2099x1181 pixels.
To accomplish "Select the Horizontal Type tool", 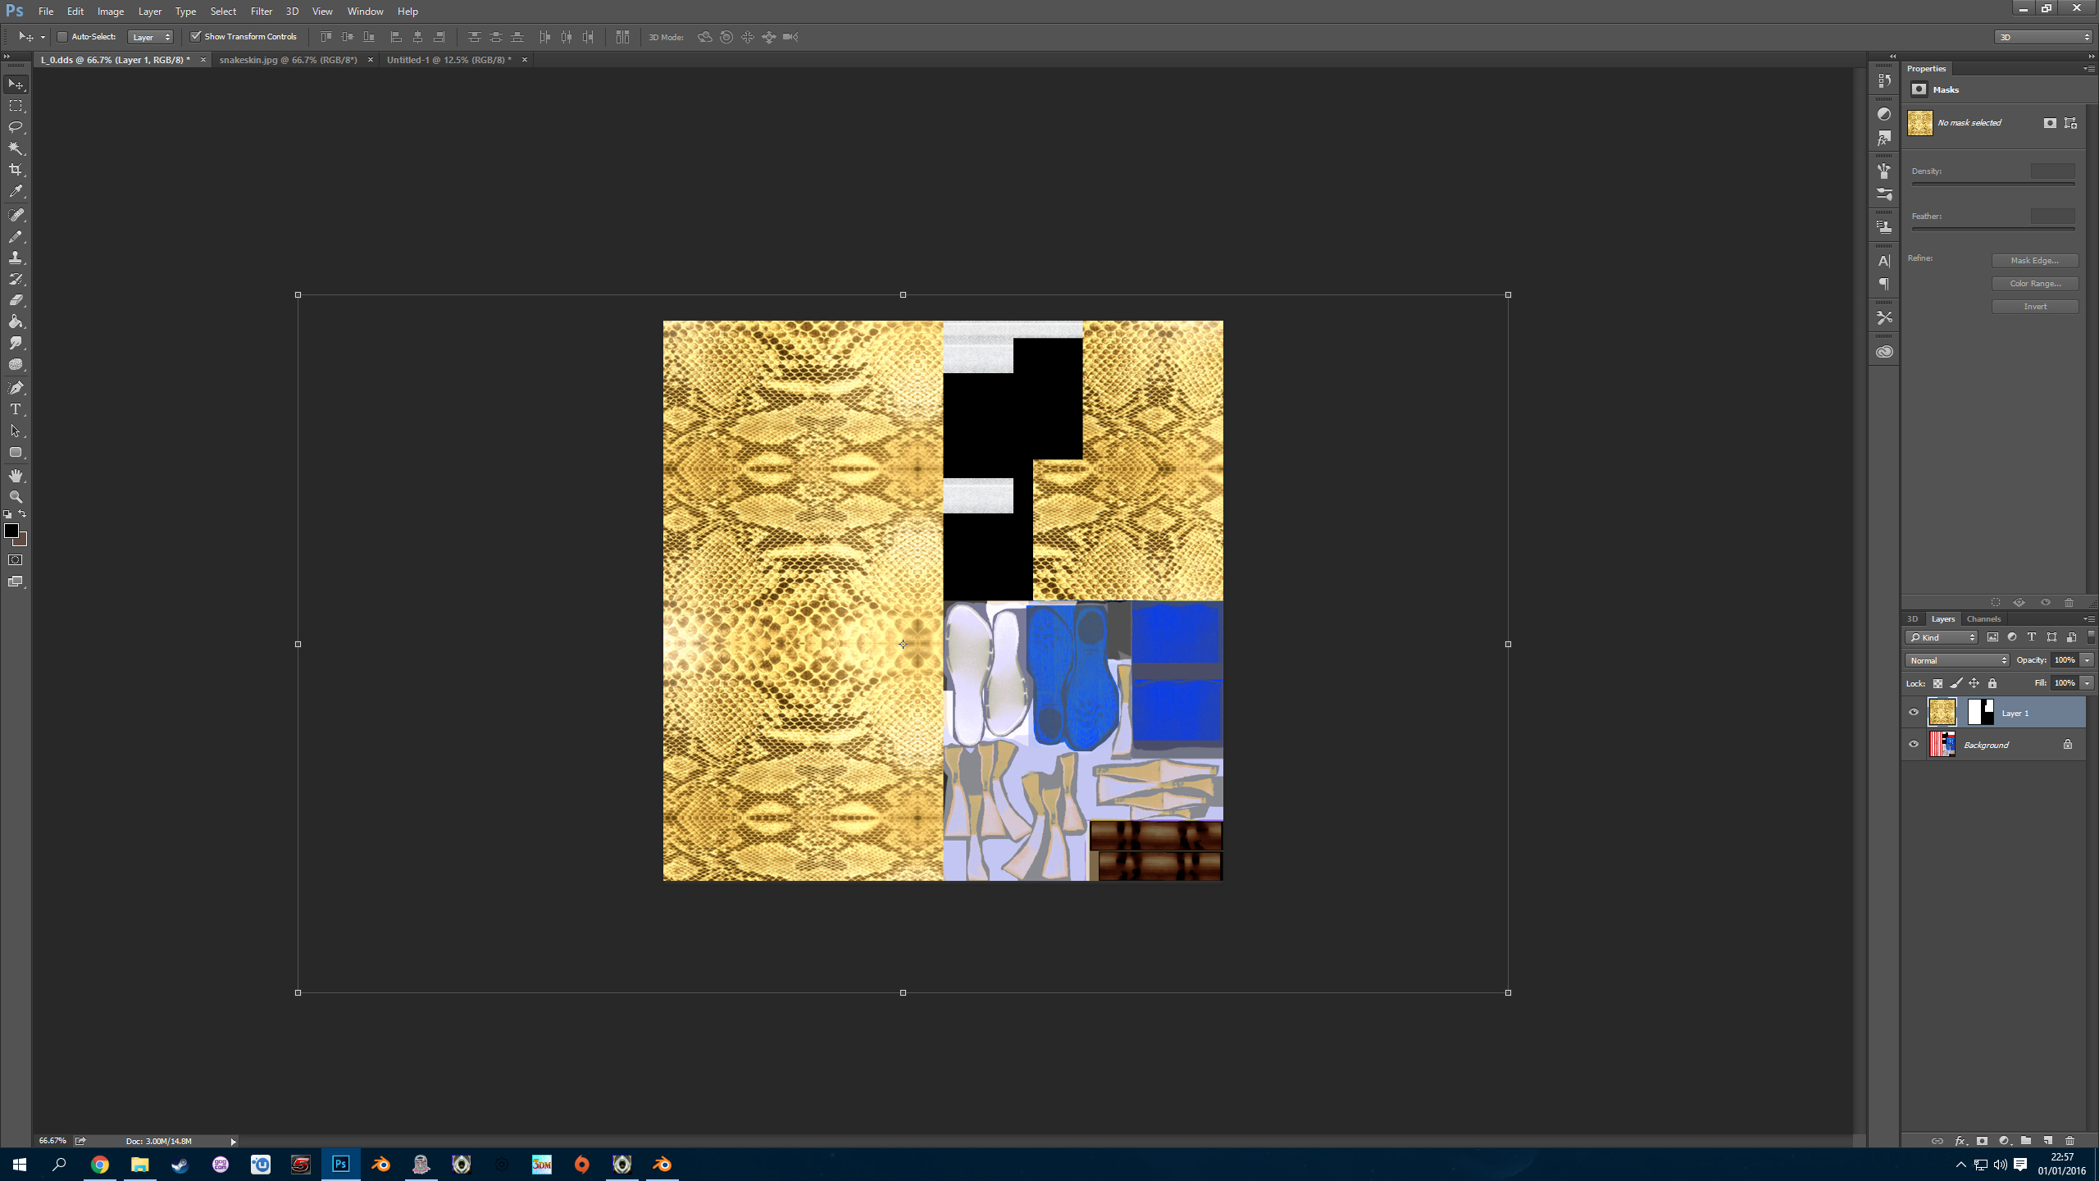I will pyautogui.click(x=16, y=409).
